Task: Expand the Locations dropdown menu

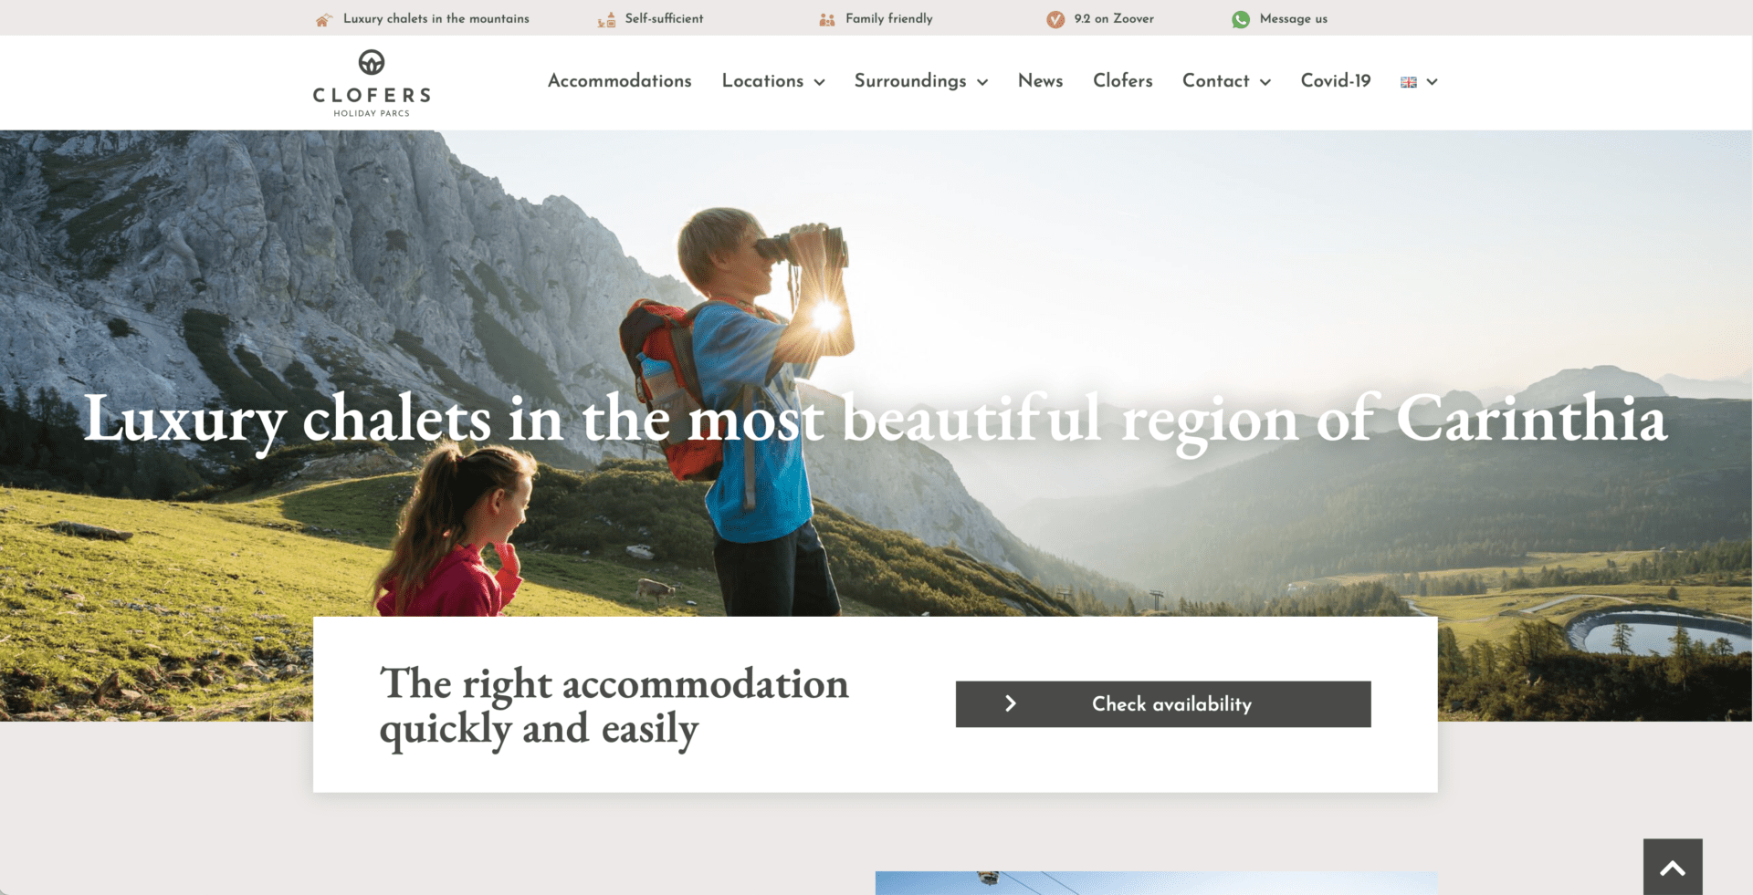Action: click(x=773, y=81)
